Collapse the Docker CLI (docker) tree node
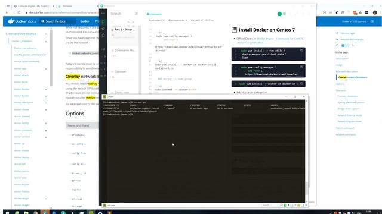The height and width of the screenshot is (214, 382). click(46, 42)
